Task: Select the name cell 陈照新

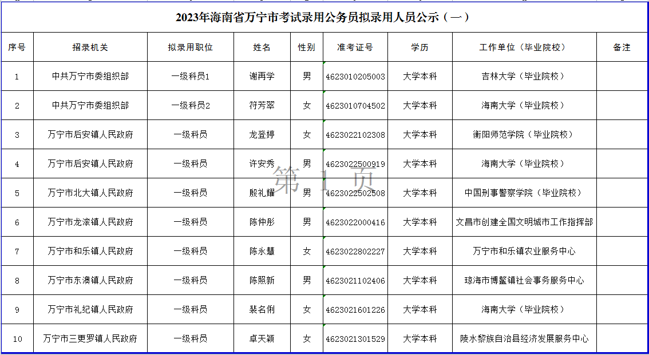Action: pyautogui.click(x=262, y=281)
